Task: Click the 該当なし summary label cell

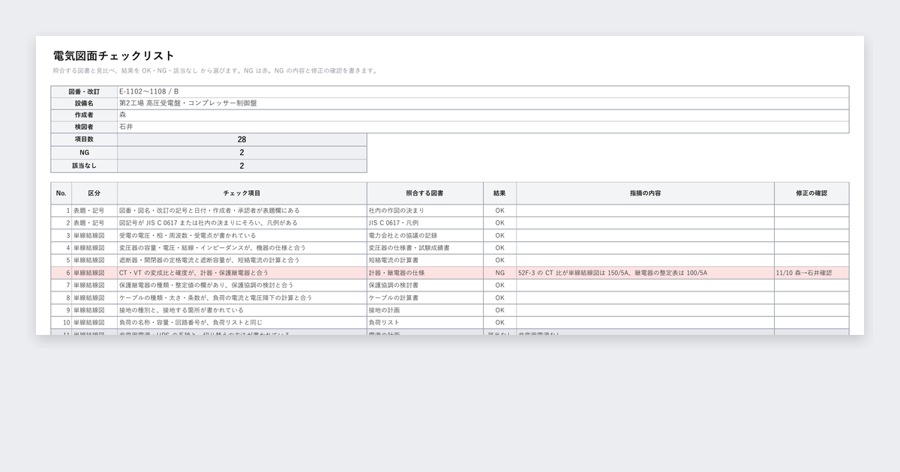Action: pos(84,166)
